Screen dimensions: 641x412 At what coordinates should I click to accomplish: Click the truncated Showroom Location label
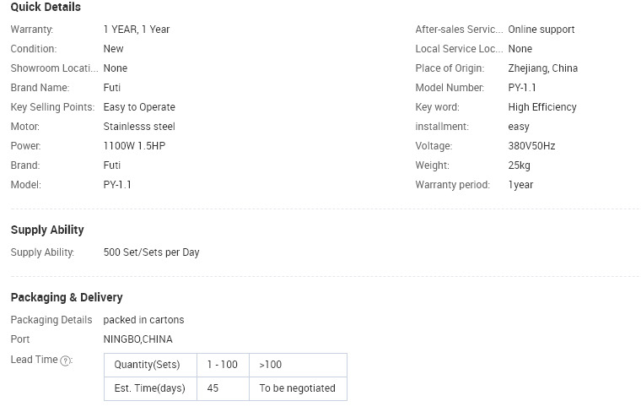54,68
